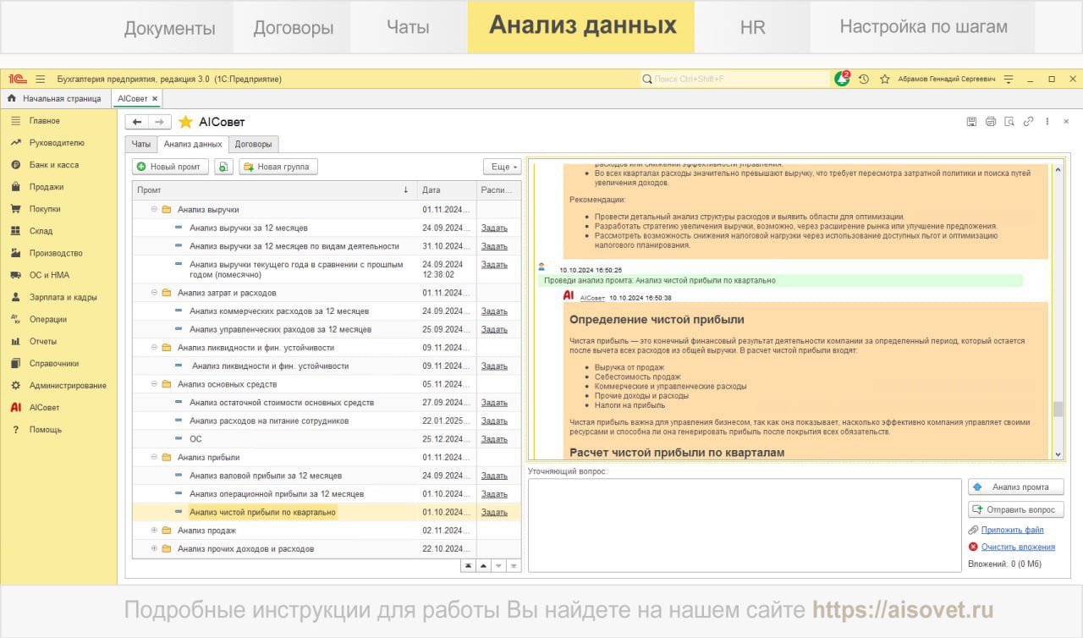Collapse Анализ ликвидности и фин. устойчивости group
The height and width of the screenshot is (638, 1083).
(x=154, y=347)
